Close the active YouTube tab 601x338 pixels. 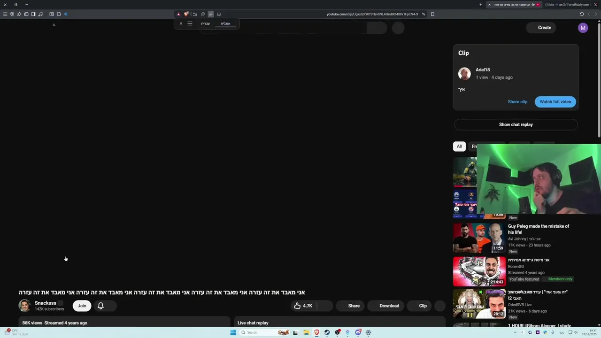click(x=489, y=5)
